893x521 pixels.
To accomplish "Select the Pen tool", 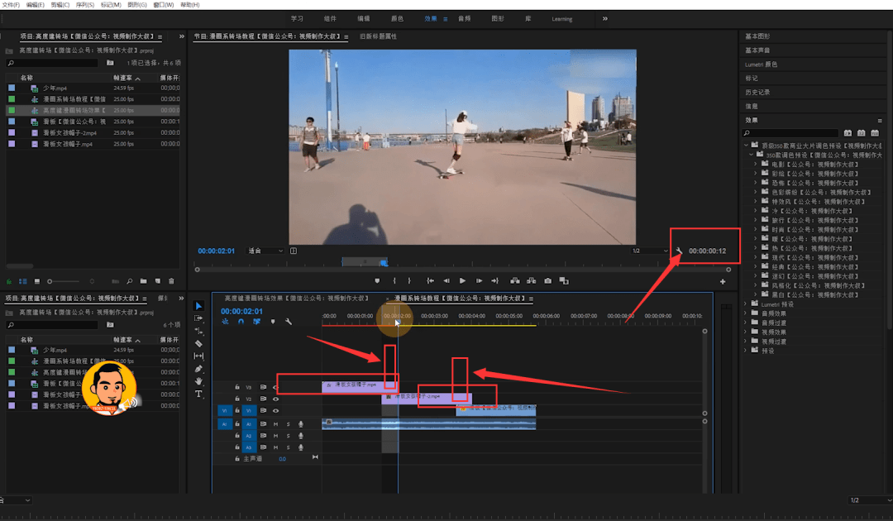I will [198, 369].
